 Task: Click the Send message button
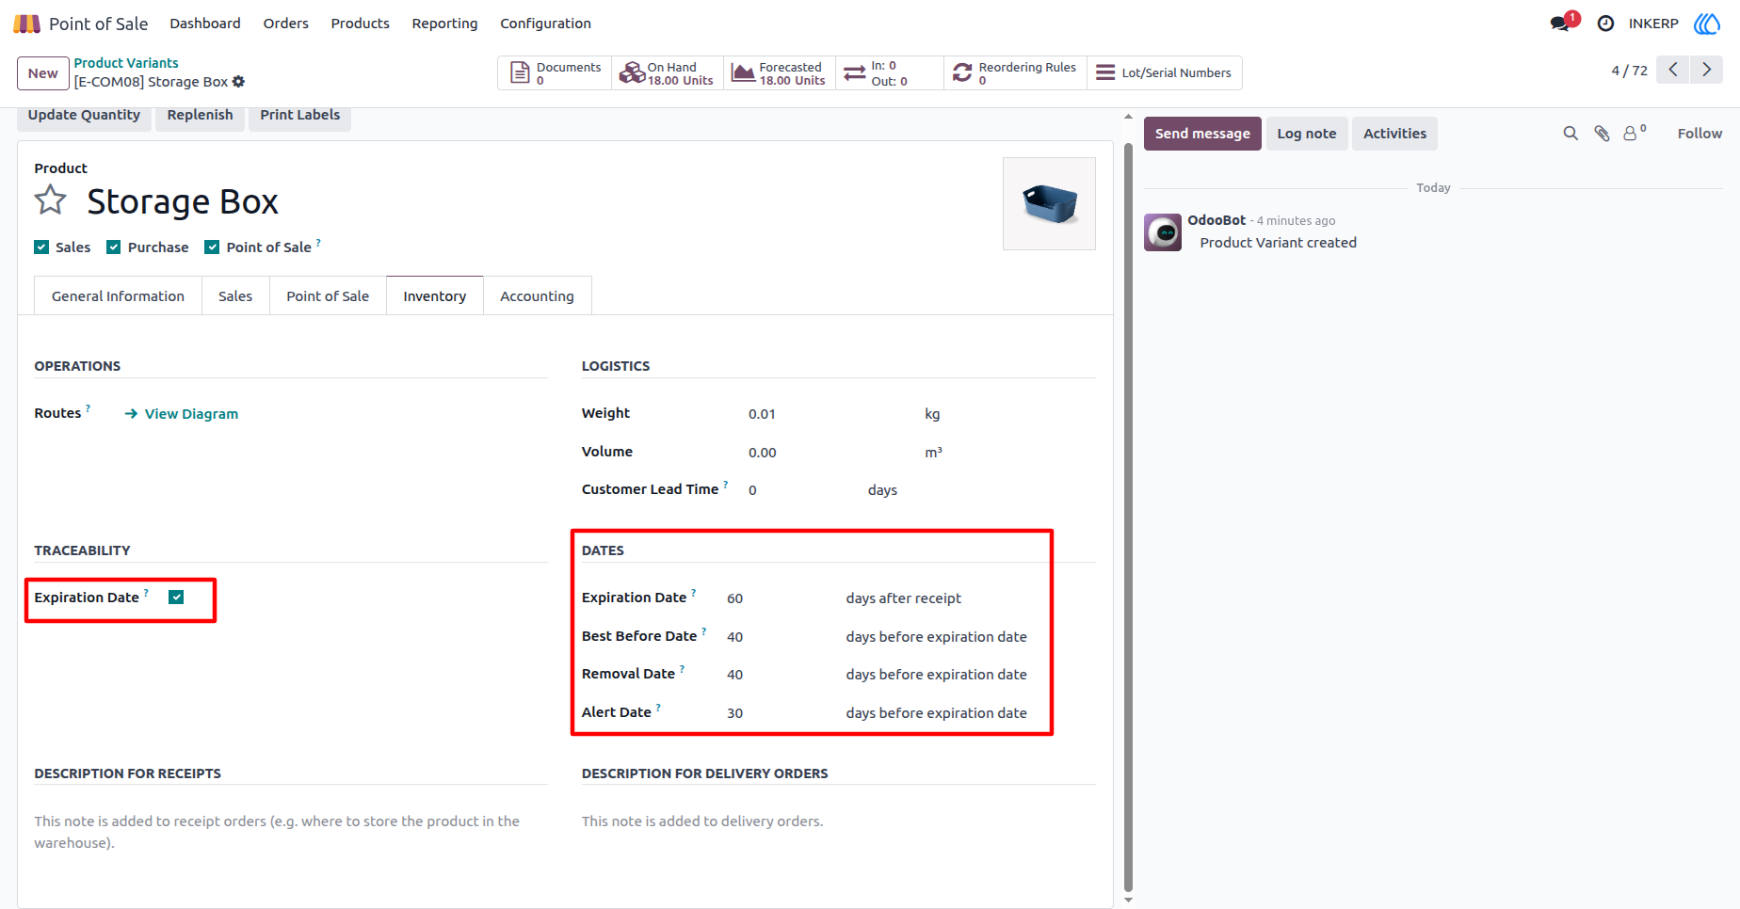(1202, 134)
